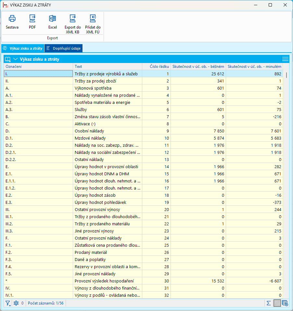This screenshot has width=293, height=311.
Task: Select row Jiné provozní výnosy
Action: (143, 231)
